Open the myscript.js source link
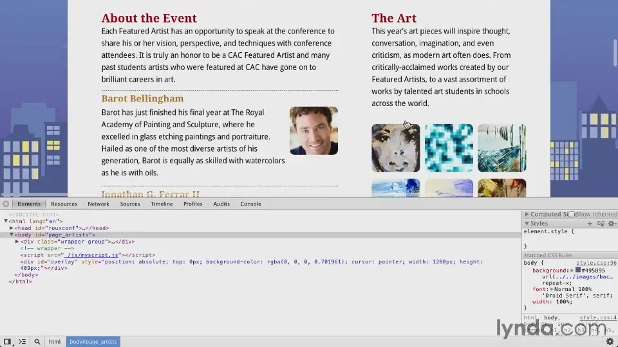 point(91,255)
